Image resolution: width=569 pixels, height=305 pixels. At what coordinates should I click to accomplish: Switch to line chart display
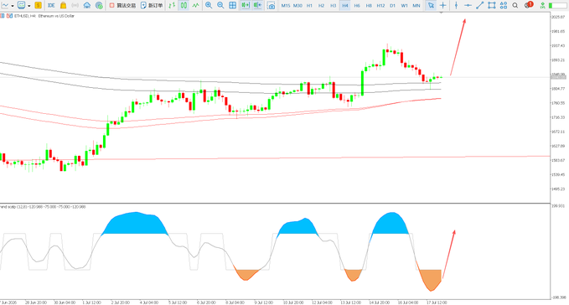click(196, 5)
